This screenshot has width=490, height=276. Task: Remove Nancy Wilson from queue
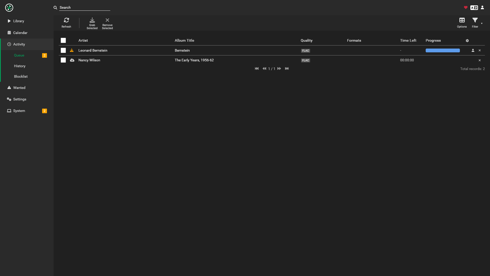click(x=480, y=60)
